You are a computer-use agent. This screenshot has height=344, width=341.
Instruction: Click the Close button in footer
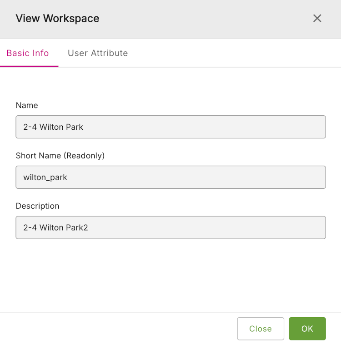pyautogui.click(x=260, y=329)
